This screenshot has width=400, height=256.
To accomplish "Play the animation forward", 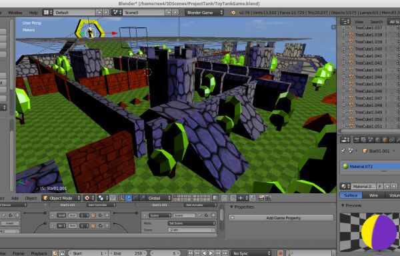I will coord(211,253).
